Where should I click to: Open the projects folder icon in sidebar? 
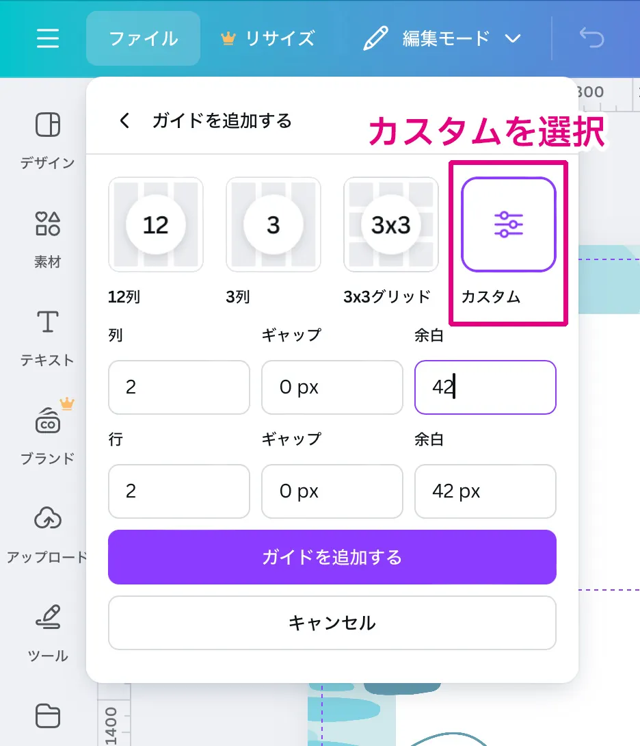[x=48, y=716]
